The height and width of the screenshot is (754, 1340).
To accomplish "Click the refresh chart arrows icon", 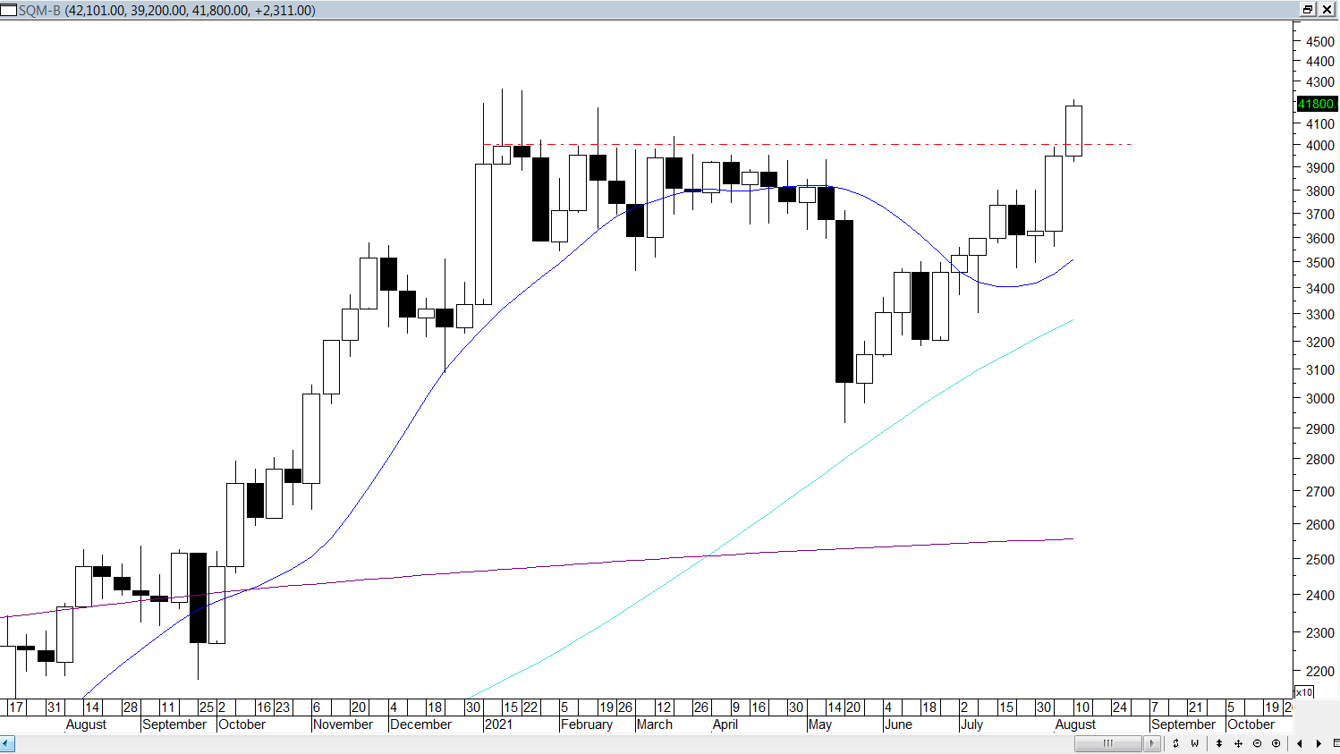I will pos(1175,743).
